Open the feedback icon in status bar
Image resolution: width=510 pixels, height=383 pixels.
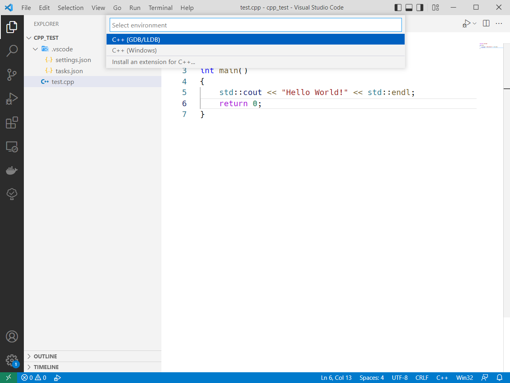(485, 377)
